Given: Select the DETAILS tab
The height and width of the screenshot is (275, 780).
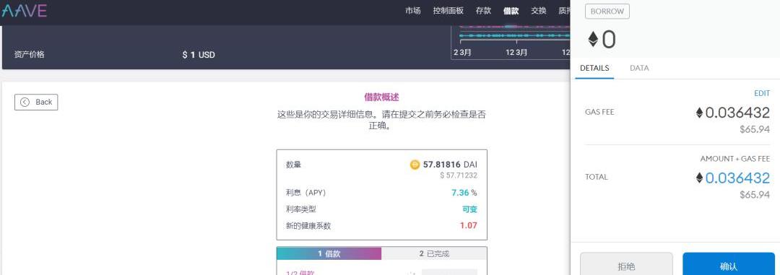Looking at the screenshot, I should click(x=594, y=68).
